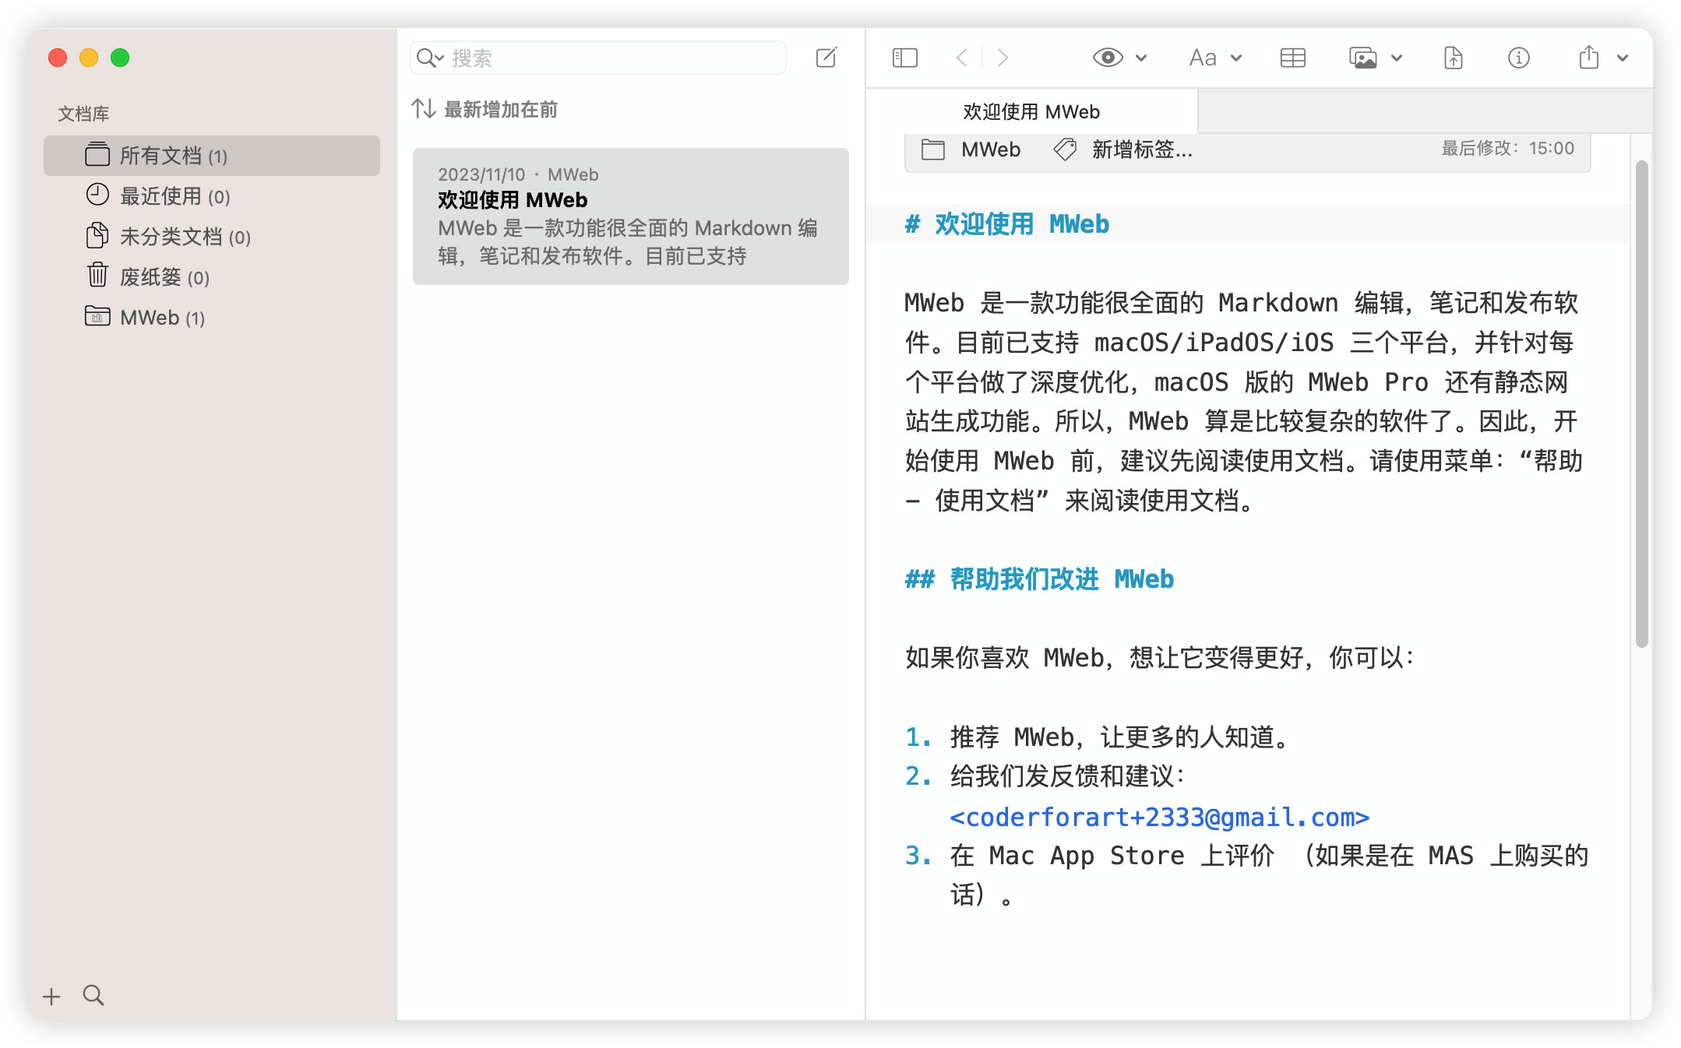Viewport: 1681px width, 1048px height.
Task: Click the clock icon beside 最近使用
Action: tap(97, 195)
